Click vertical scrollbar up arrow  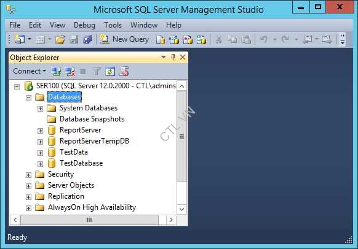pyautogui.click(x=181, y=86)
